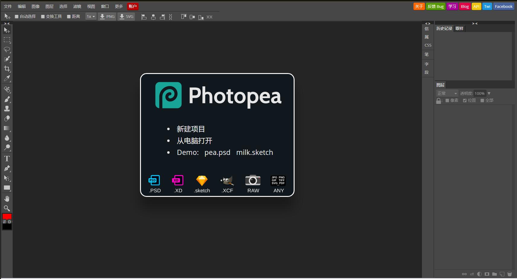Click the .PSD format icon
The image size is (517, 279).
pos(155,184)
